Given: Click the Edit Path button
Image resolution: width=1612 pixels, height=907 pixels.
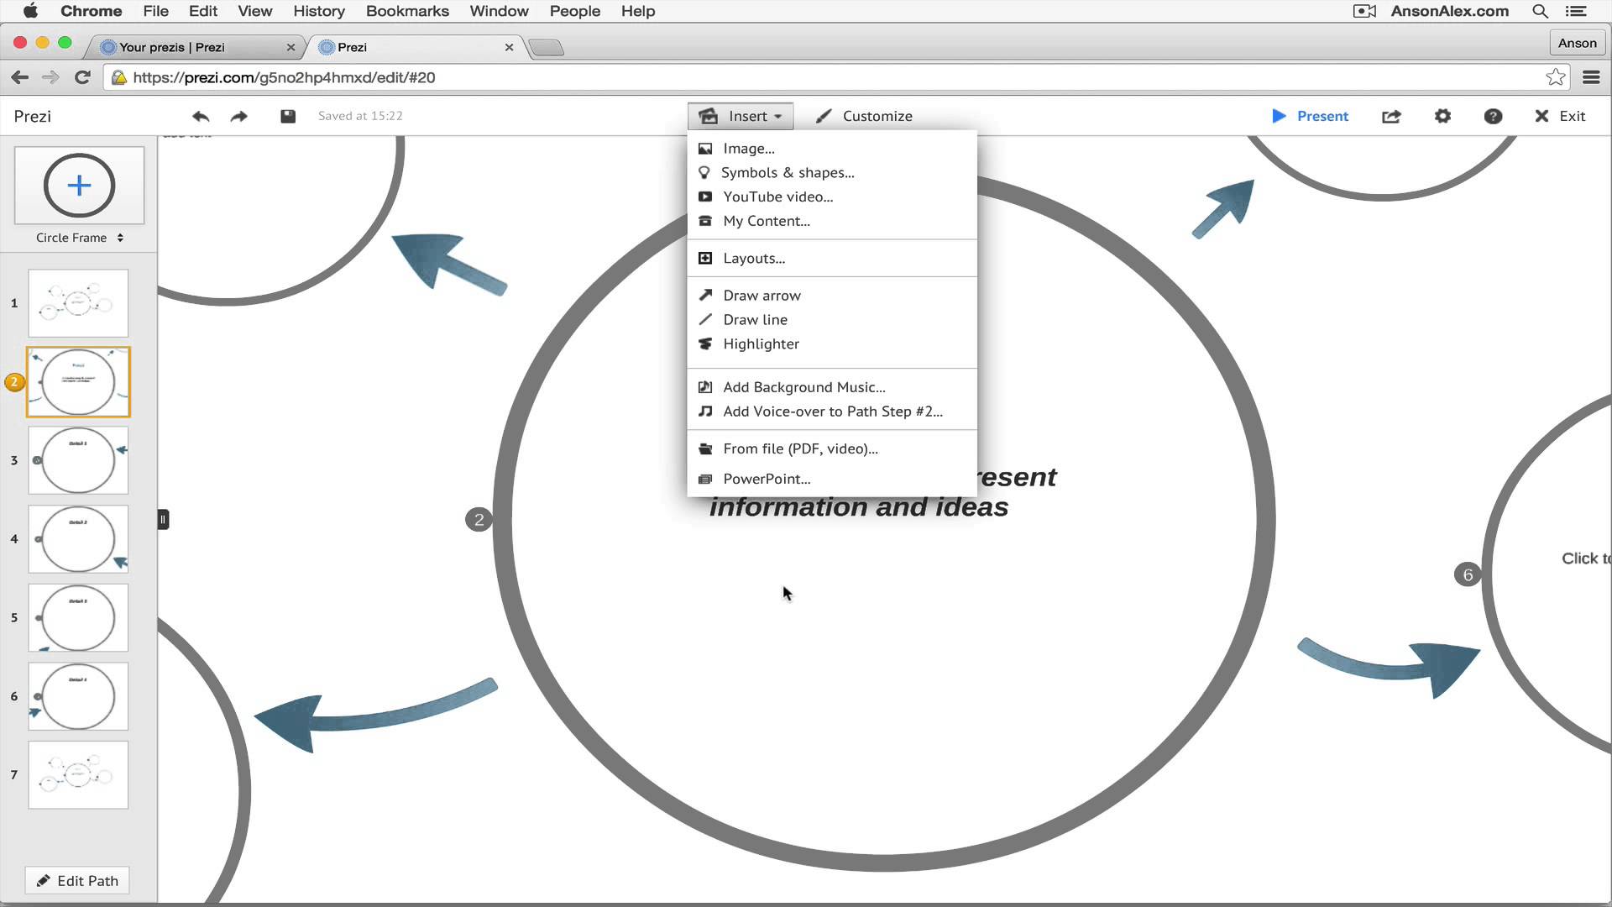Looking at the screenshot, I should (79, 880).
